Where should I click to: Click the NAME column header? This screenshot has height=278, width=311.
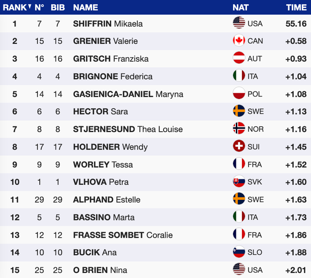click(86, 7)
